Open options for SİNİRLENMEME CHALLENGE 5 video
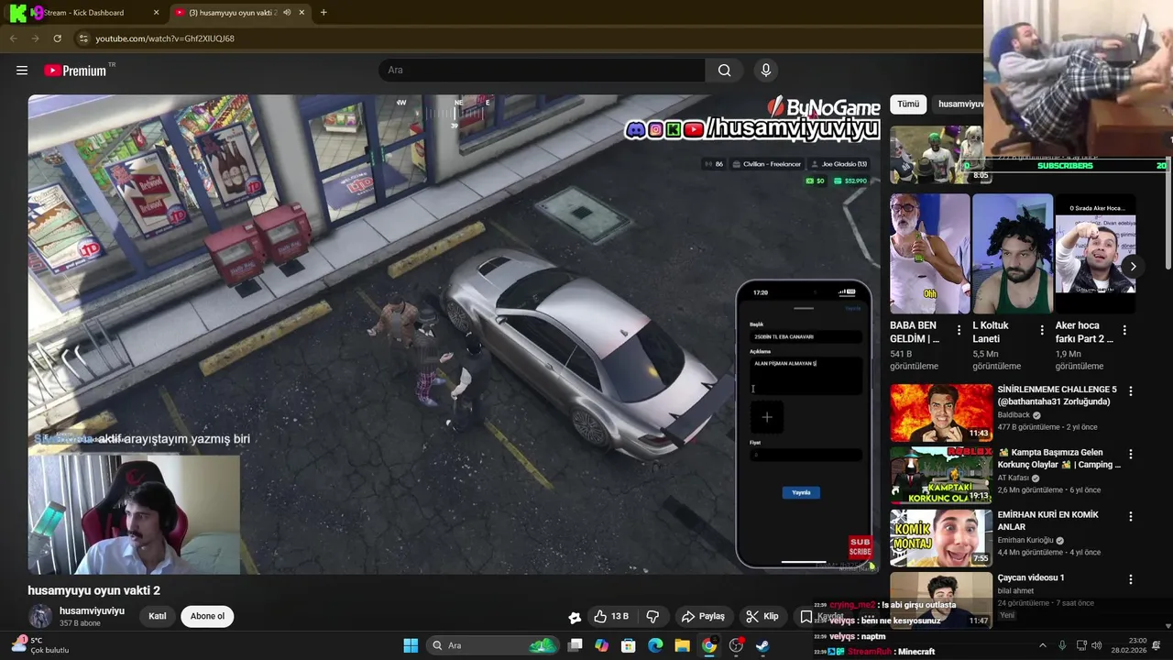 tap(1131, 390)
